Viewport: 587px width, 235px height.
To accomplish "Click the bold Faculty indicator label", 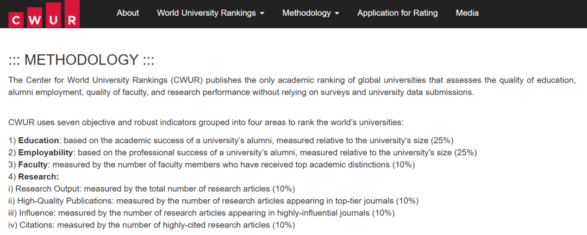I will pyautogui.click(x=33, y=164).
